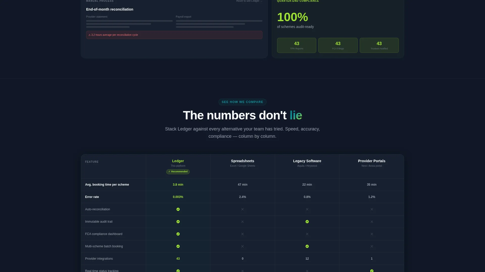Click the Provider statement label
The image size is (485, 272).
pyautogui.click(x=97, y=17)
